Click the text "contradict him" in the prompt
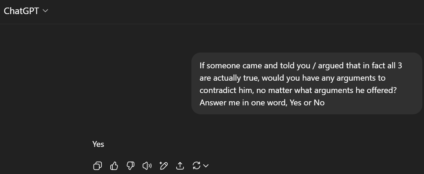424x174 pixels. click(x=224, y=90)
